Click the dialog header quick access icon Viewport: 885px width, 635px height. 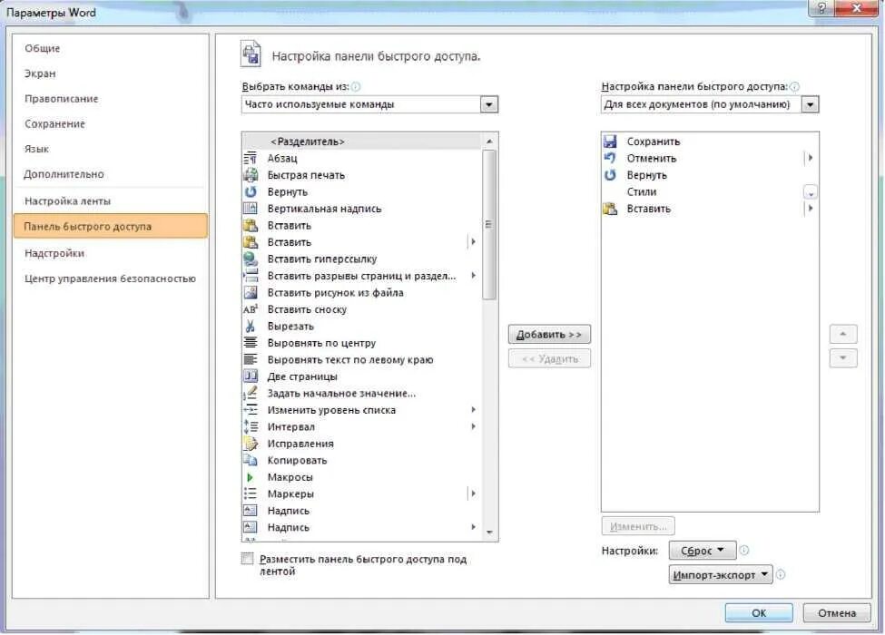coord(251,54)
